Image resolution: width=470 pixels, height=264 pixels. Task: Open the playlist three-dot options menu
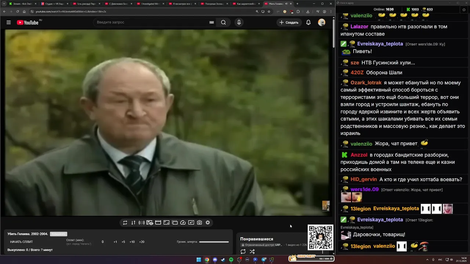(323, 252)
